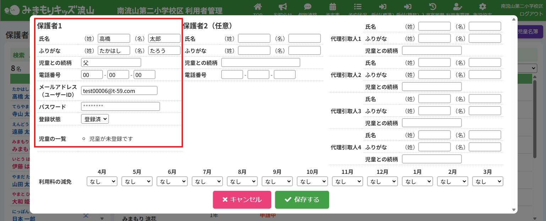The image size is (546, 221).
Task: Open 入退室履歴 history clock icon
Action: click(432, 7)
